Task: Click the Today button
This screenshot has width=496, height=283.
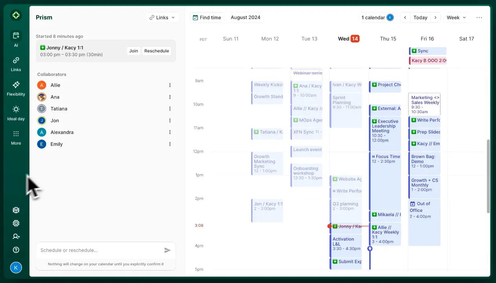Action: [x=420, y=18]
